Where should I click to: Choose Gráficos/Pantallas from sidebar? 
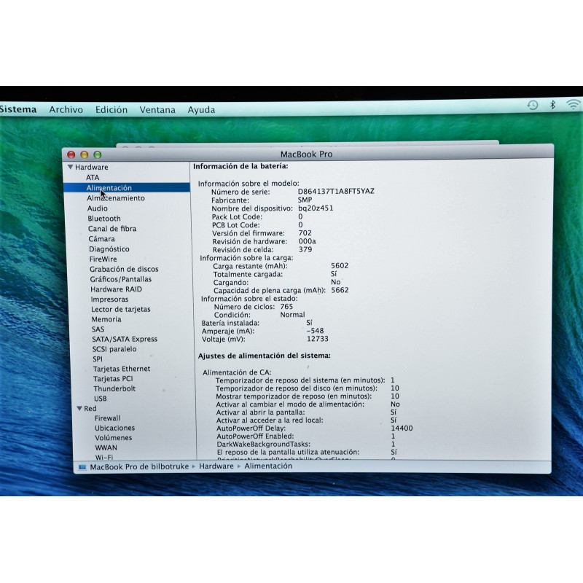coord(121,279)
